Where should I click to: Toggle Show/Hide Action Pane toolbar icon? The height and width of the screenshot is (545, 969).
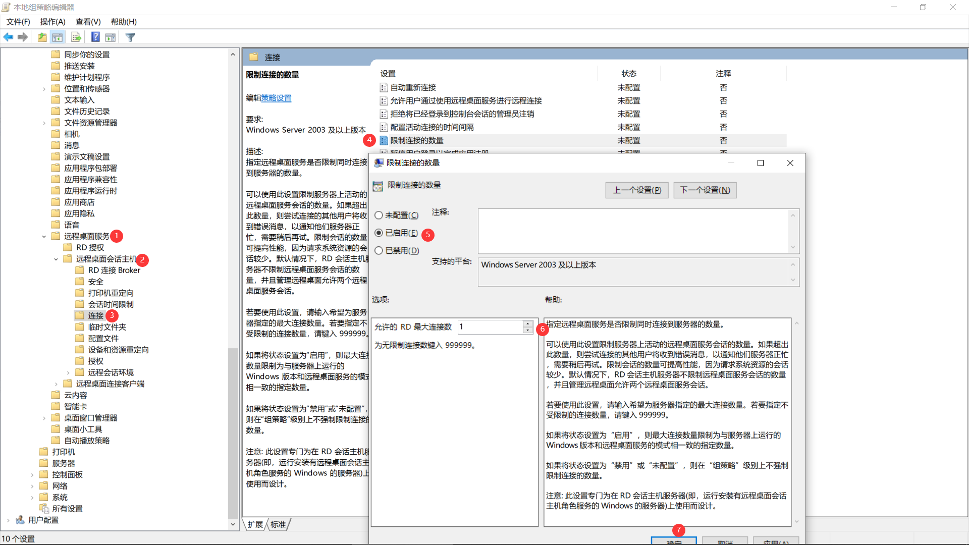click(x=111, y=37)
